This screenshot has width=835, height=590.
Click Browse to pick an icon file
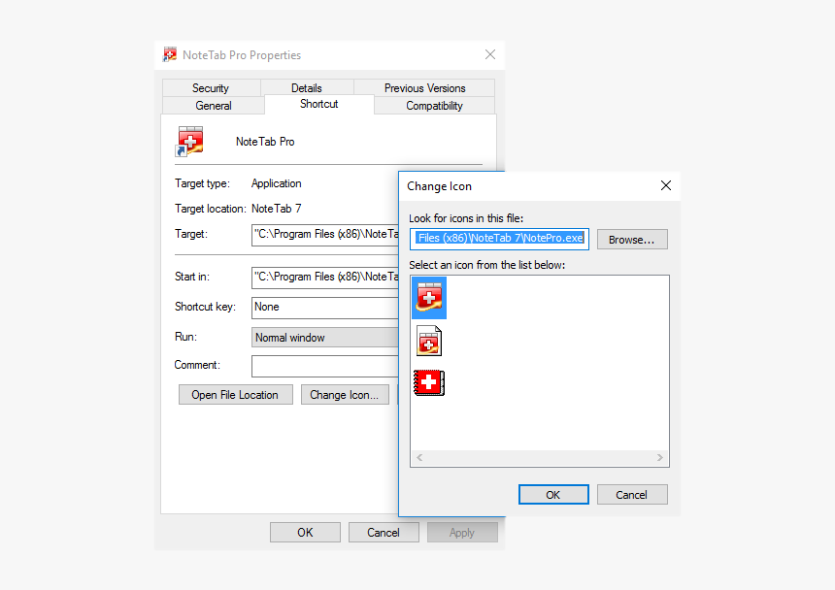coord(632,240)
